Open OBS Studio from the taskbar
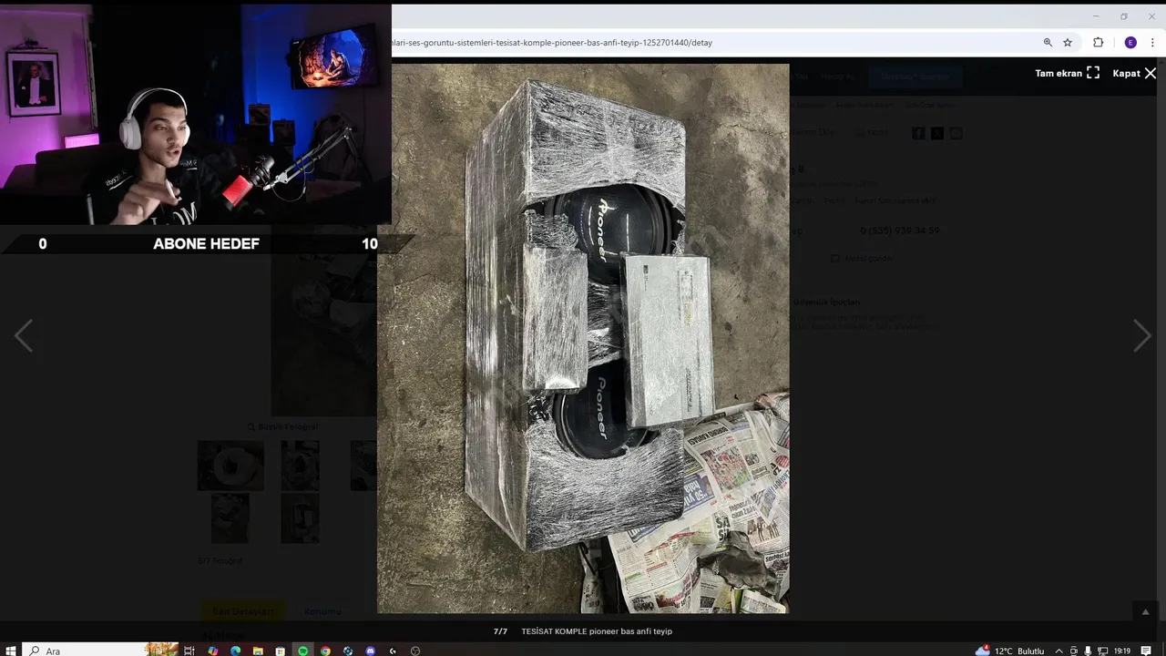The height and width of the screenshot is (656, 1166). pyautogui.click(x=415, y=651)
